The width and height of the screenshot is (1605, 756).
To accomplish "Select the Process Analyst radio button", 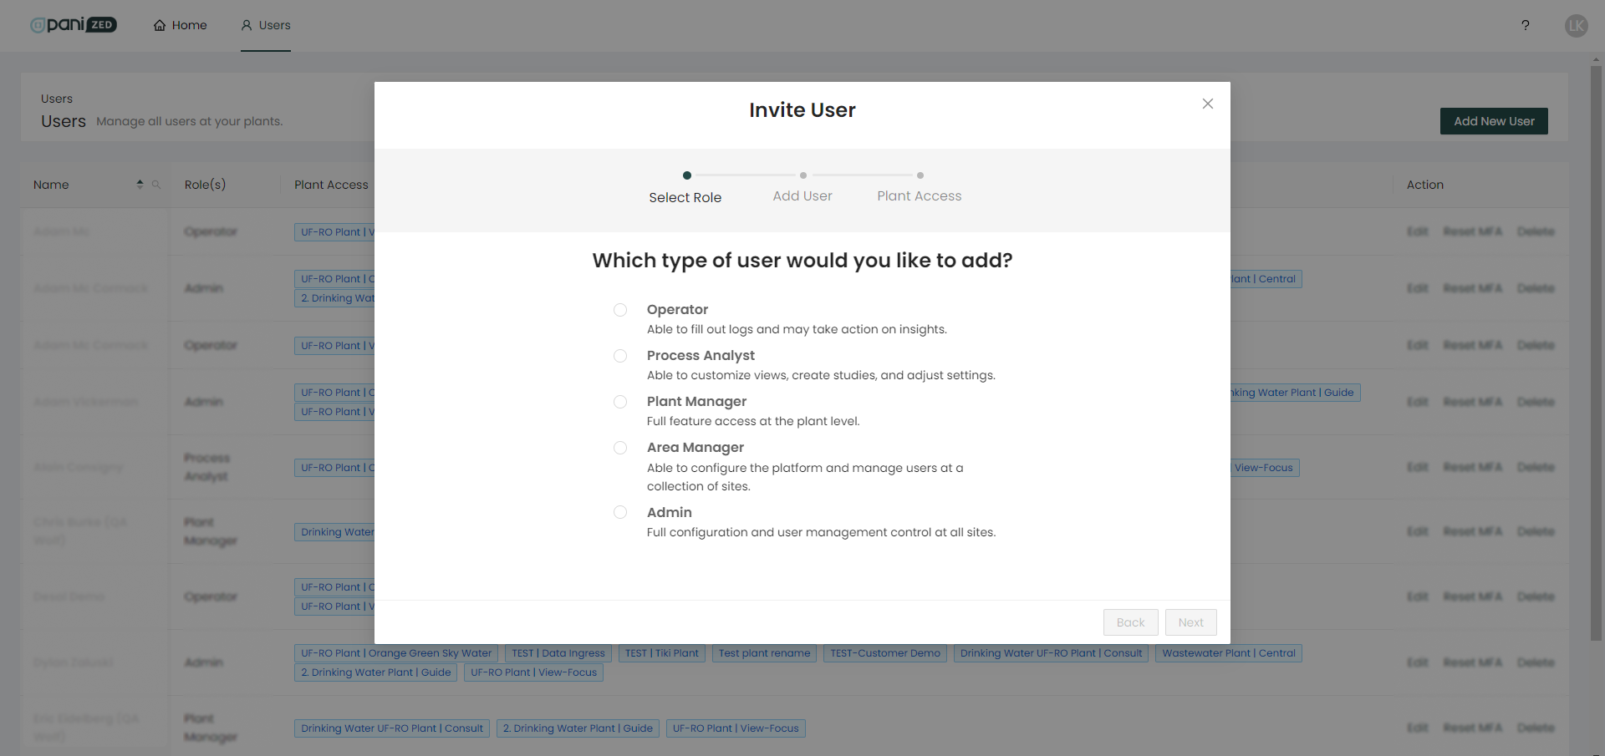I will click(x=620, y=356).
